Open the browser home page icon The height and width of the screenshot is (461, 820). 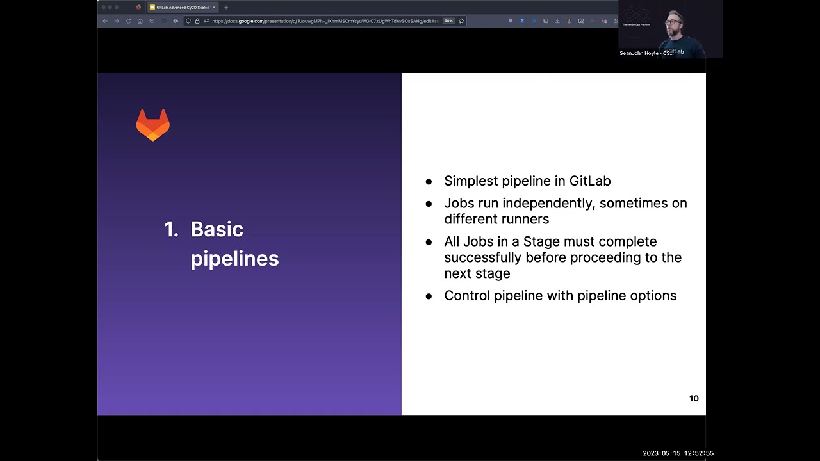point(140,21)
